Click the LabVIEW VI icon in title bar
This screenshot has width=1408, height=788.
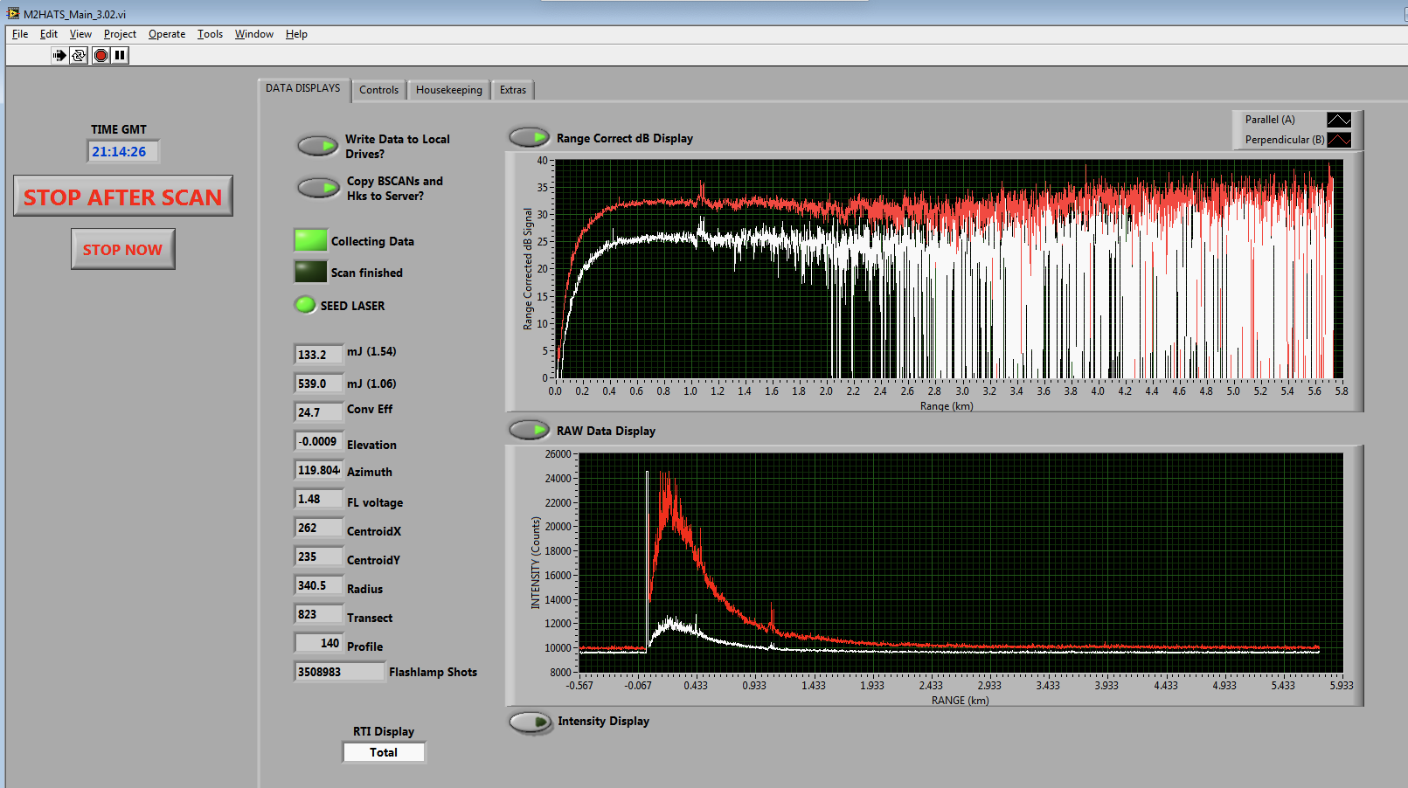pos(12,14)
